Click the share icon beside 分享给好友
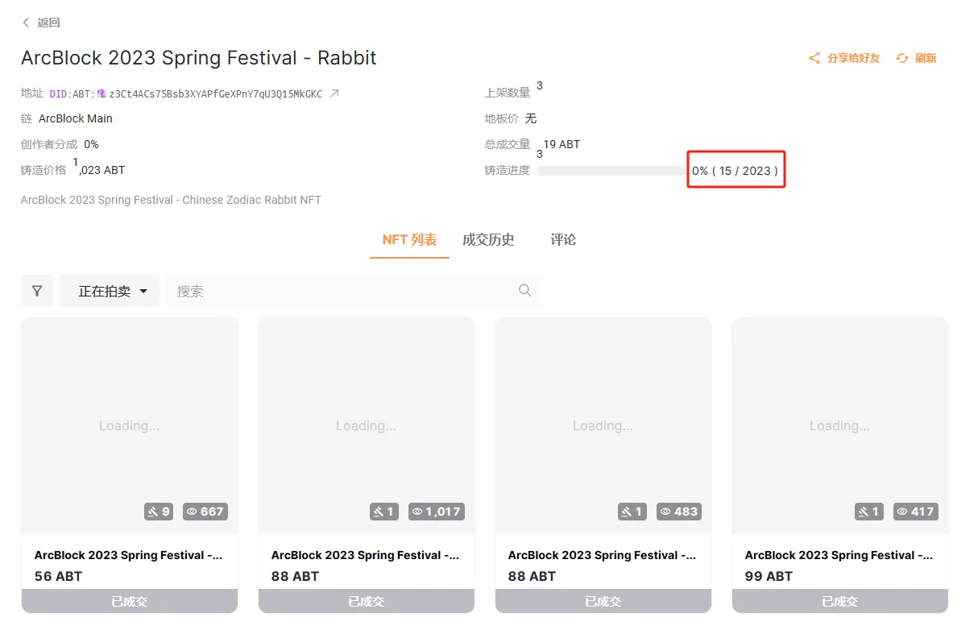Screen dimensions: 978x630 814,58
